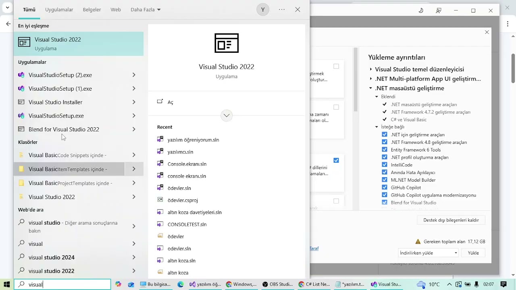Open the Daha Fazla dropdown
Screen dimensions: 516x290
tap(146, 10)
